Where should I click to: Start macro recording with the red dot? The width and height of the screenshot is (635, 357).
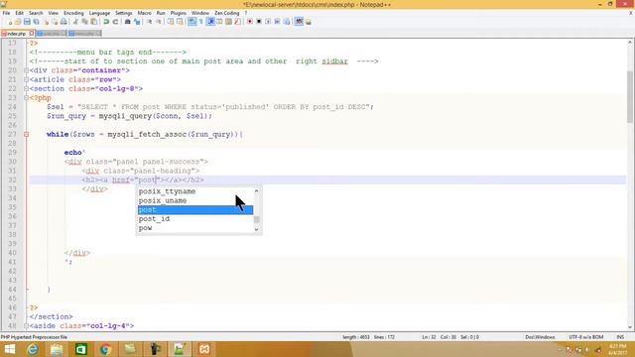[250, 22]
